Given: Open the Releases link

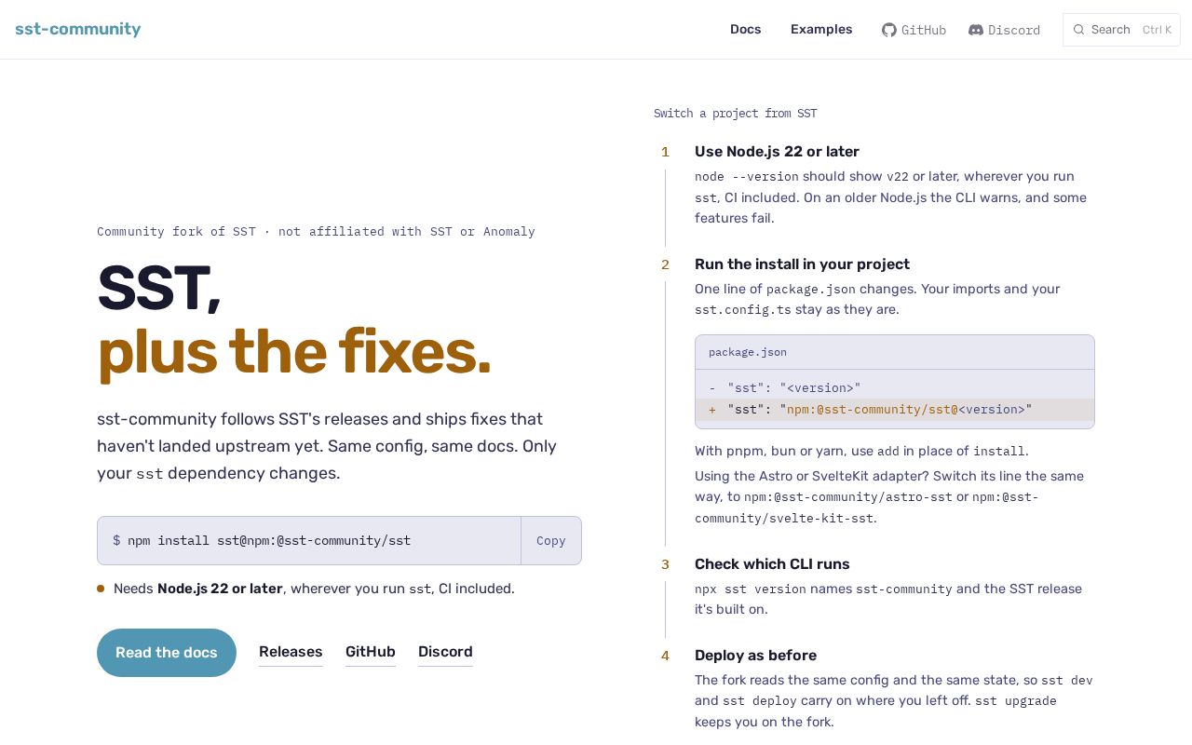Looking at the screenshot, I should [x=291, y=652].
